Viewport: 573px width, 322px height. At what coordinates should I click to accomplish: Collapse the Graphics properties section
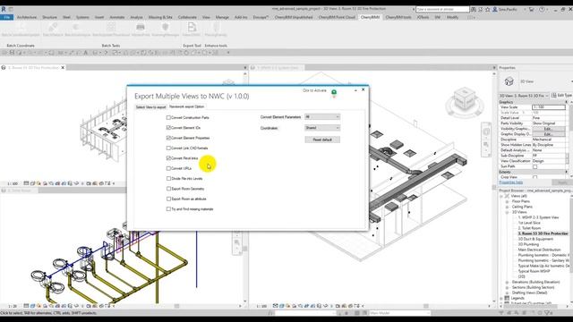click(567, 102)
